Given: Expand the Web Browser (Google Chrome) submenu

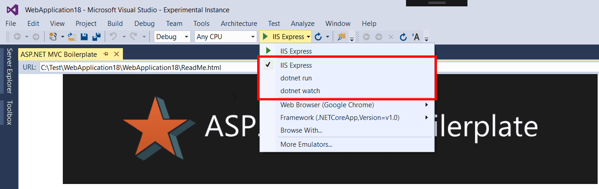Looking at the screenshot, I should coord(347,105).
